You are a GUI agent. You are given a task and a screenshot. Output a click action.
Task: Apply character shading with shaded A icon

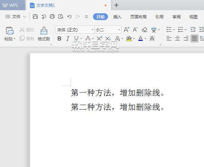[x=152, y=38]
